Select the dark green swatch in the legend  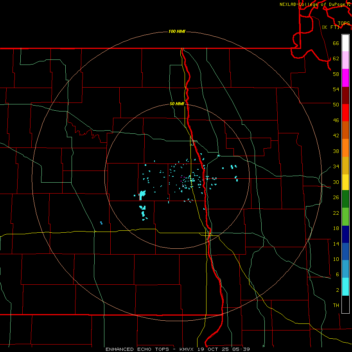point(345,199)
